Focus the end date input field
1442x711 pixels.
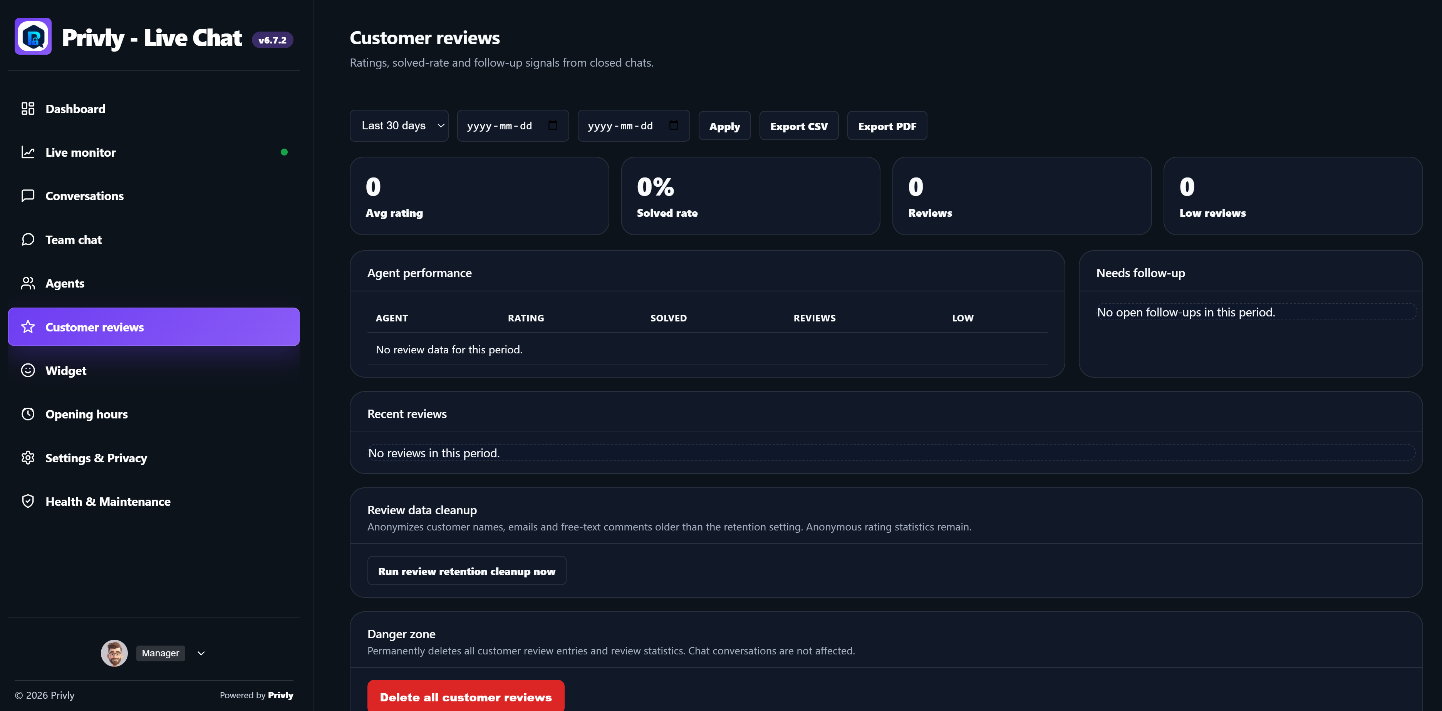634,125
